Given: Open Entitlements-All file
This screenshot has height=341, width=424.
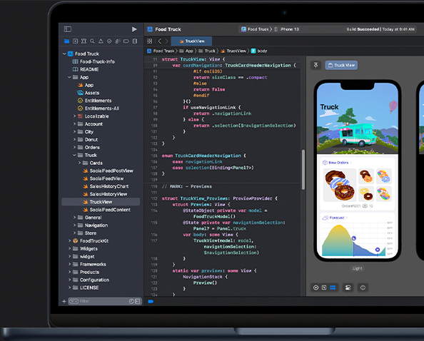Looking at the screenshot, I should tap(99, 108).
